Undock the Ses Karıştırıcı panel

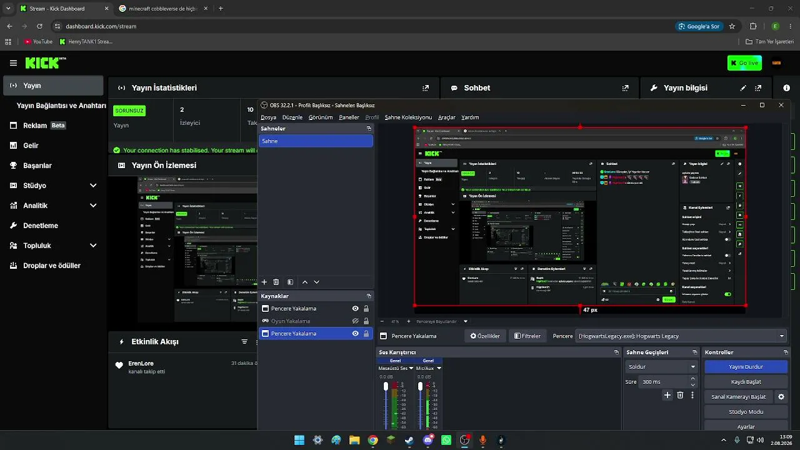[616, 352]
